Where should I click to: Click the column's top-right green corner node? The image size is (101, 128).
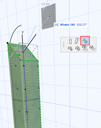[x=38, y=61]
